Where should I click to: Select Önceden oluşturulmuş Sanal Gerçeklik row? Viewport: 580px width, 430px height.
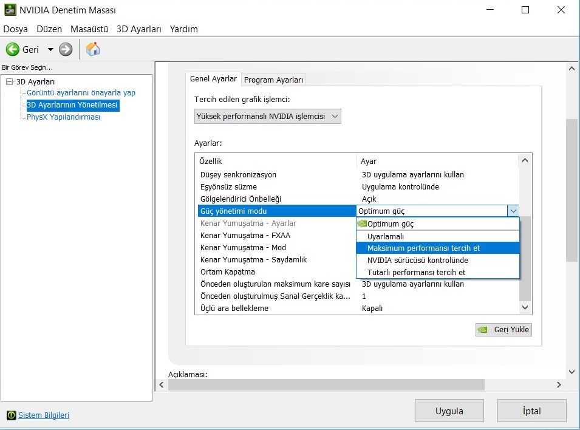pyautogui.click(x=358, y=296)
